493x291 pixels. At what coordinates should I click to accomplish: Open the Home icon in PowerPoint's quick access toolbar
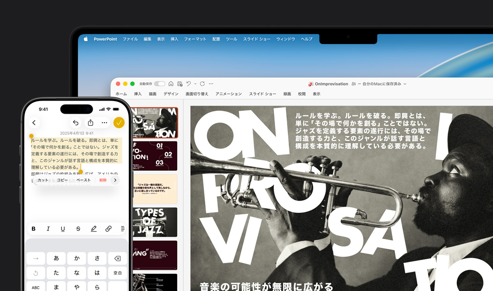(x=171, y=83)
